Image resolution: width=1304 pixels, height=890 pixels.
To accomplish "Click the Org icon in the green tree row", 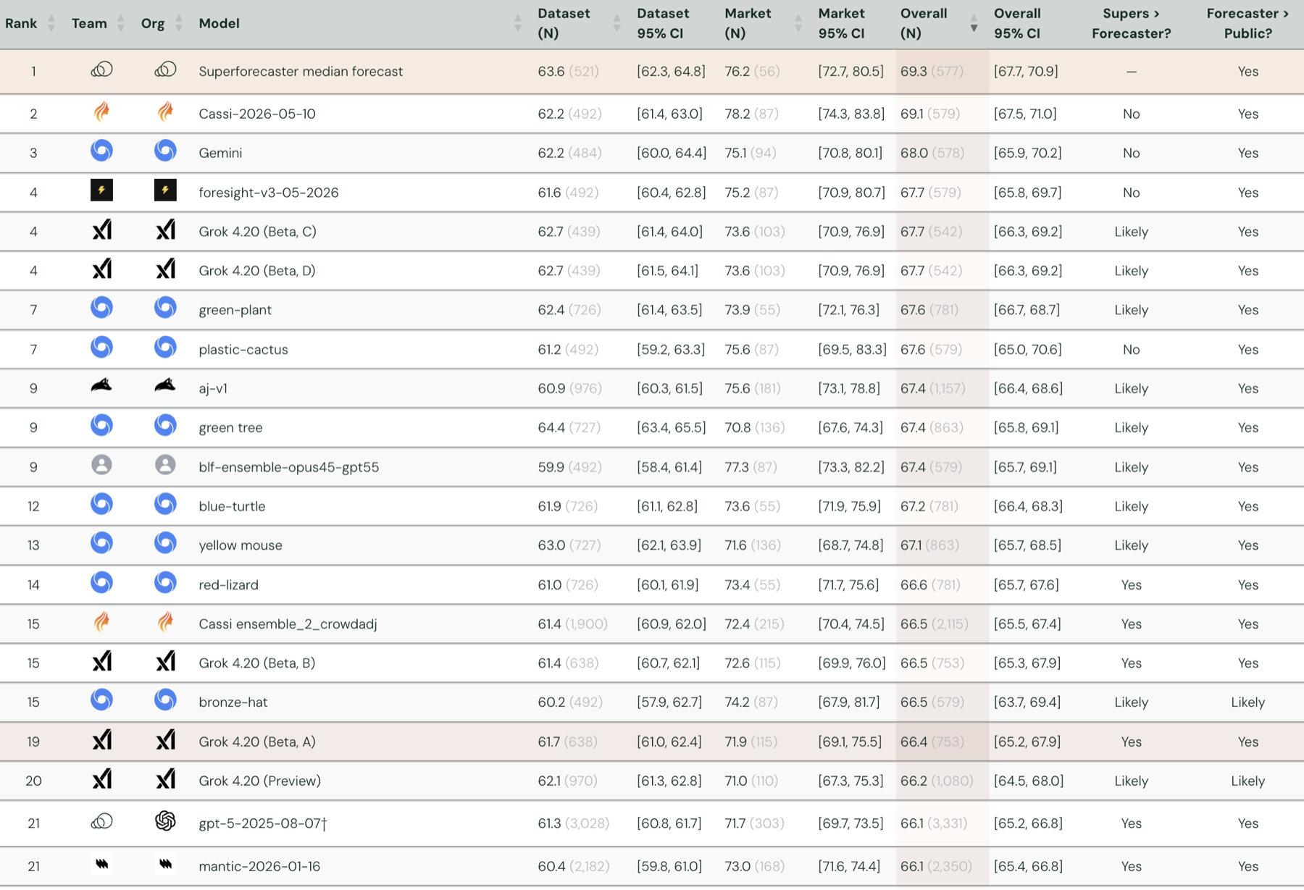I will [x=165, y=425].
